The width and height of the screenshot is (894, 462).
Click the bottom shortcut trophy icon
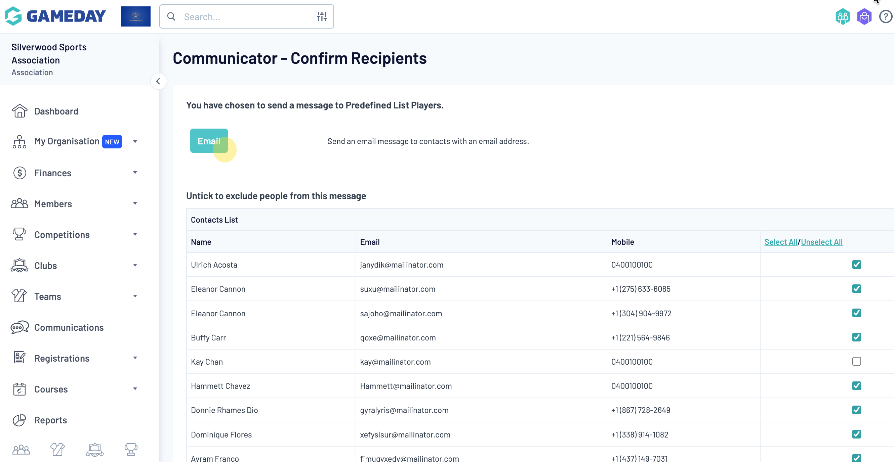131,450
